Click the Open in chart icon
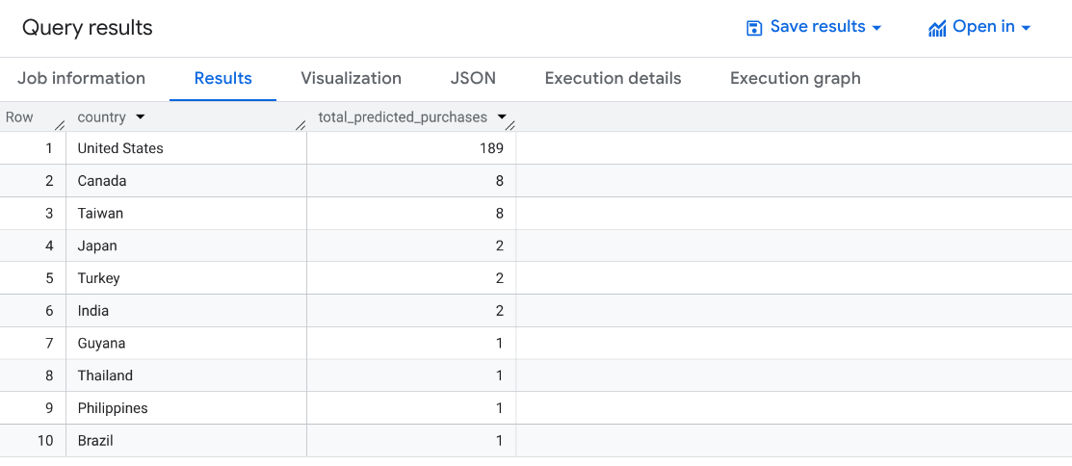The image size is (1072, 466). (937, 28)
